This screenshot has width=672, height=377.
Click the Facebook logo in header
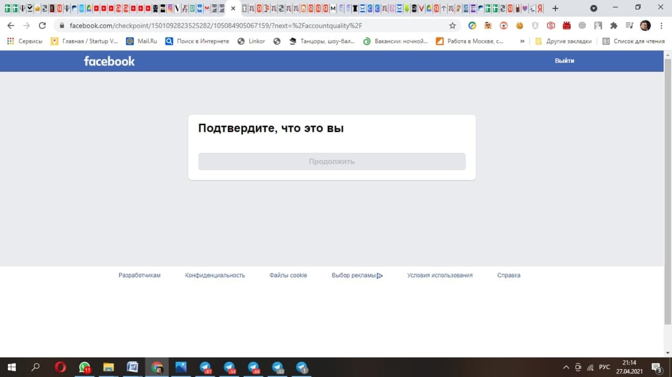pyautogui.click(x=109, y=61)
